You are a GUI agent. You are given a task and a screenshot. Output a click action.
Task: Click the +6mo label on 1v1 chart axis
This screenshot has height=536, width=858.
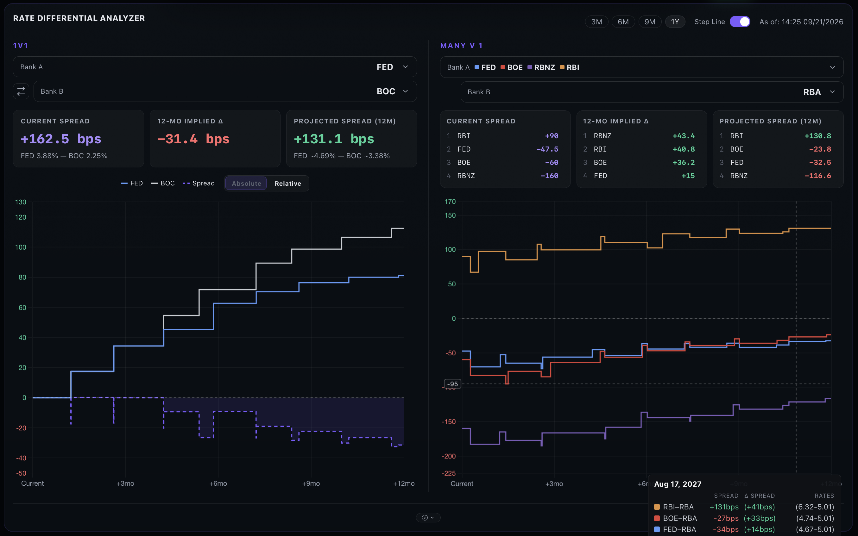click(218, 483)
